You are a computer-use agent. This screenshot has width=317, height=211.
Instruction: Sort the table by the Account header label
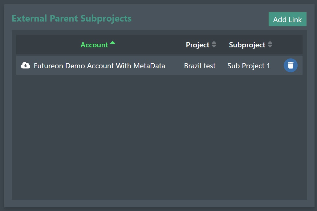tap(94, 45)
